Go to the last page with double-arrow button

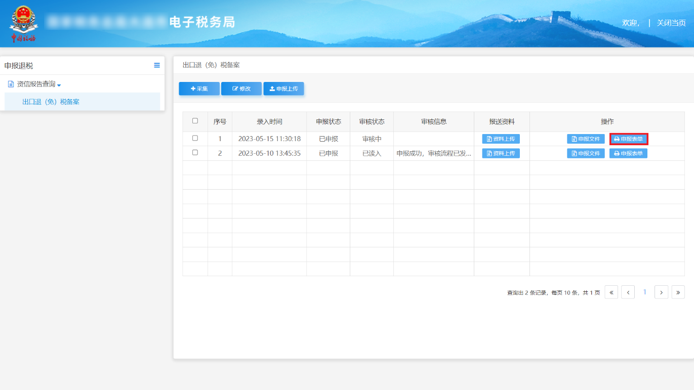coord(678,292)
